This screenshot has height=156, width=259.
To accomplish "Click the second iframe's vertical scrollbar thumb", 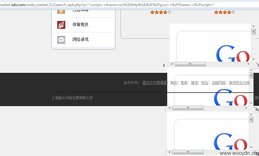I will click(251, 75).
